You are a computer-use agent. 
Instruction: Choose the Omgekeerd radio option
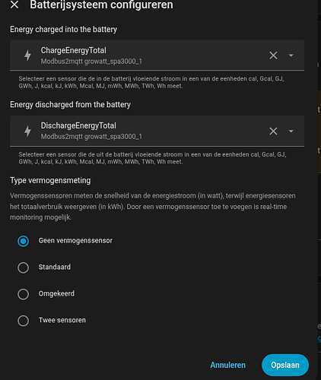pos(23,294)
